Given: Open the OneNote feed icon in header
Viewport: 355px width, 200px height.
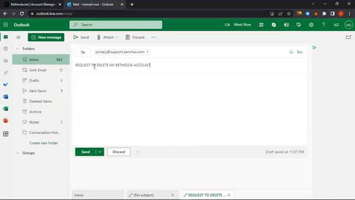Looking at the screenshot, I should point(286,24).
